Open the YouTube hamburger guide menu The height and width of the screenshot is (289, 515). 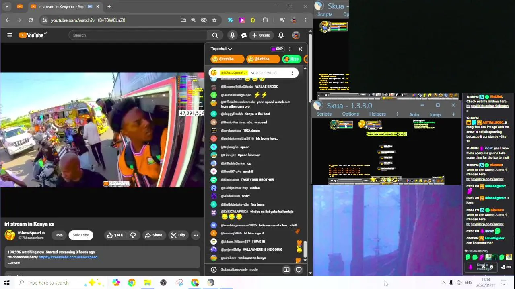tap(10, 35)
